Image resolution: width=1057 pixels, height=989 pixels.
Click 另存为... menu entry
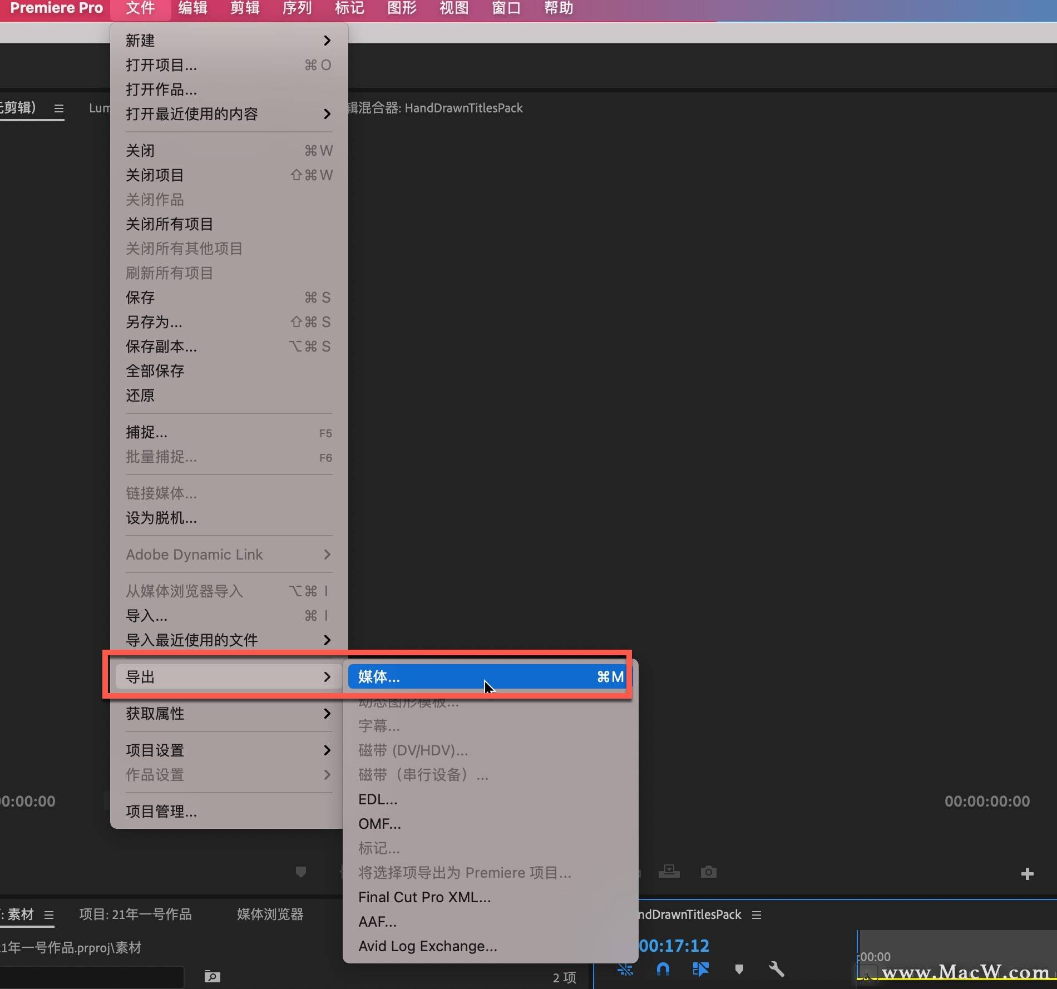click(154, 322)
